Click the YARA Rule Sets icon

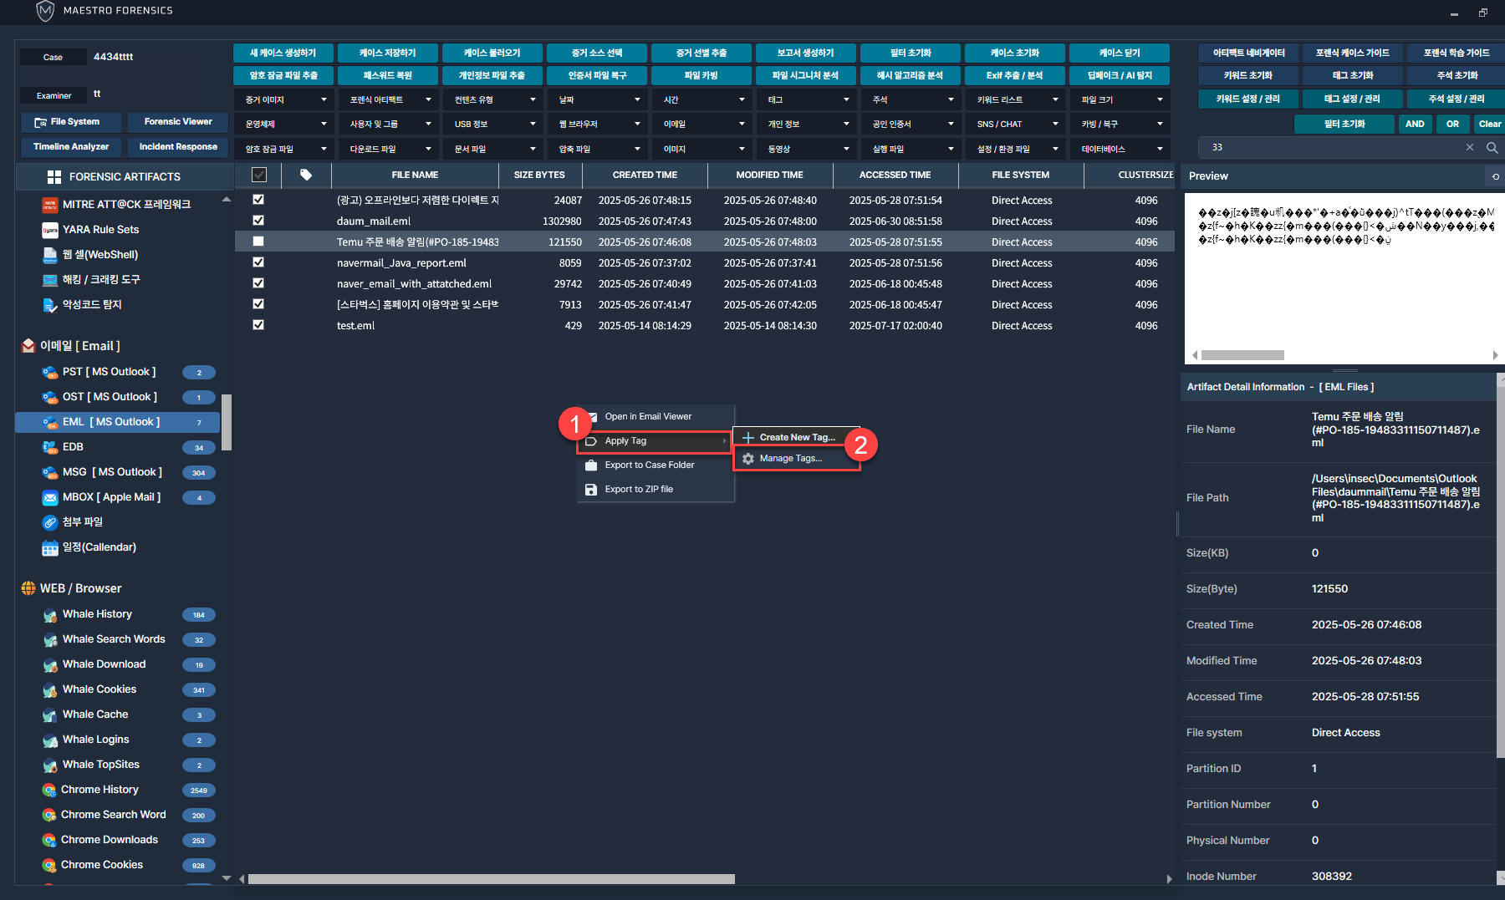point(50,230)
